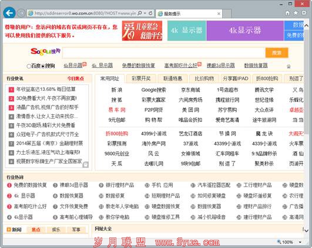Open the 2014第五届（南京）金融理财展 item
Viewport: 312px width, 248px height.
click(49, 144)
